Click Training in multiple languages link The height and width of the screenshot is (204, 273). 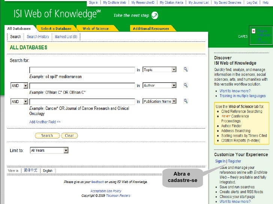pos(243,96)
